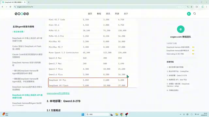This screenshot has height=117, width=209.
Task: Open the 关于 nav item
Action: (x=126, y=14)
